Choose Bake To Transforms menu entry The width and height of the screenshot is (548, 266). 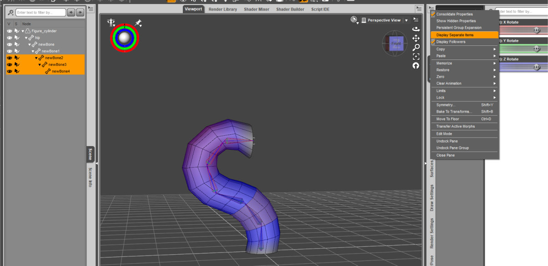click(x=465, y=112)
